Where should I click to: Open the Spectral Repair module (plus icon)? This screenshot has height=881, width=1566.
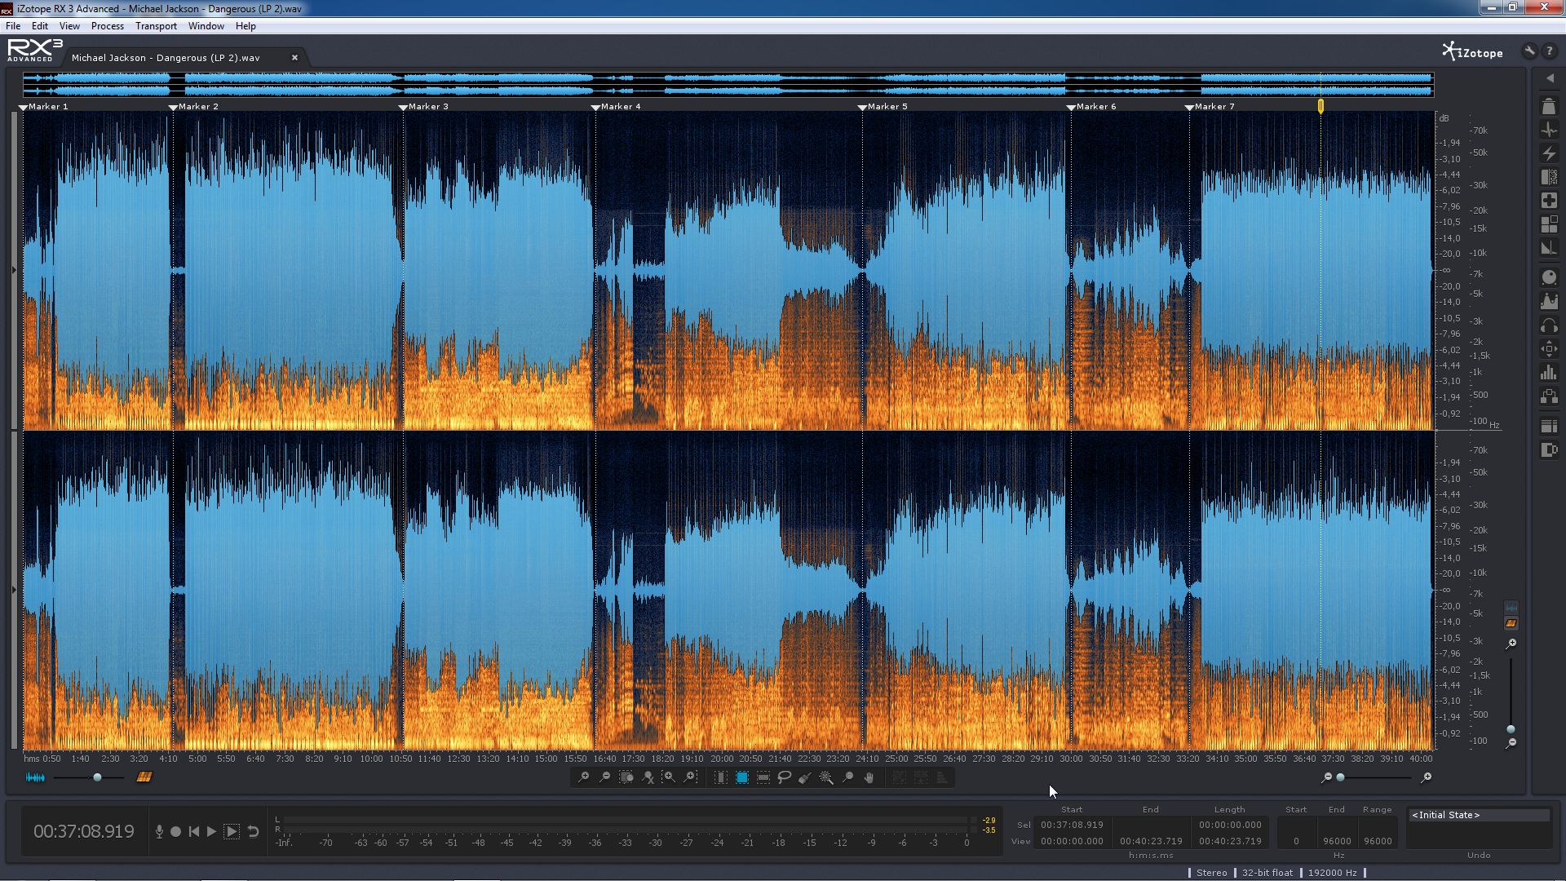point(1549,201)
